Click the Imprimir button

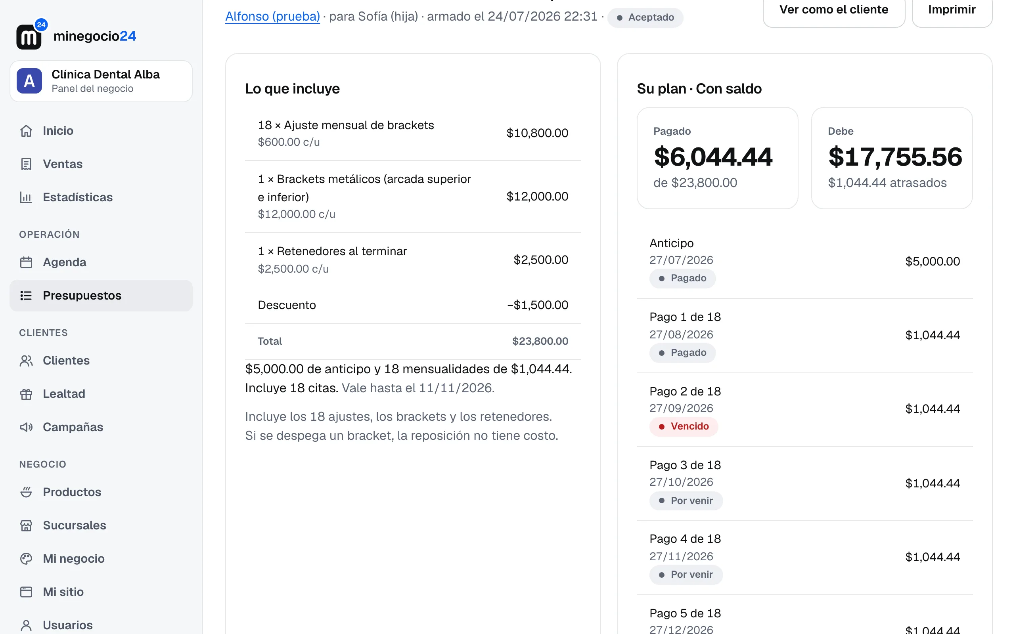[x=952, y=10]
